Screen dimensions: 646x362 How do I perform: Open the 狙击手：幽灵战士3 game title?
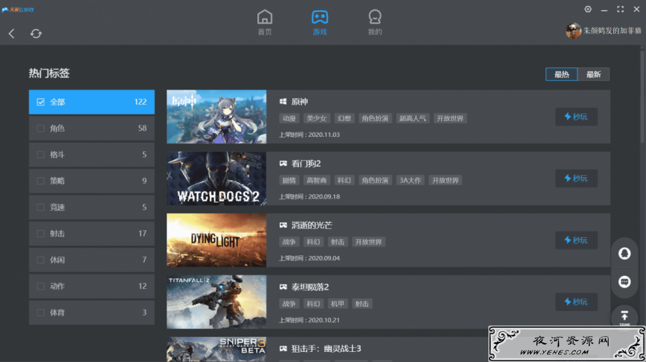point(326,349)
